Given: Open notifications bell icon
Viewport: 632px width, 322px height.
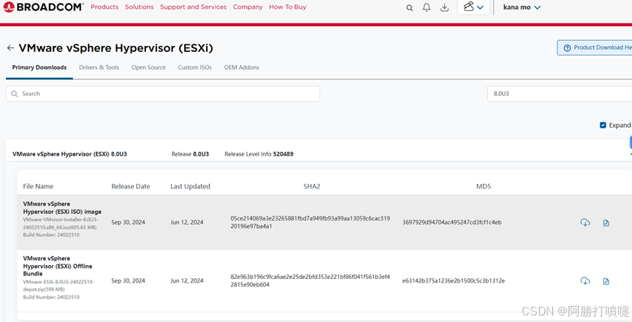Looking at the screenshot, I should [427, 7].
